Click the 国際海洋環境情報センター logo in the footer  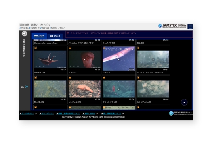click(x=181, y=113)
